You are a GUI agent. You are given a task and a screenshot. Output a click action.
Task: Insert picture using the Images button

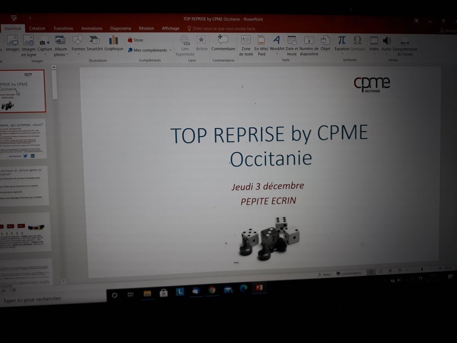pyautogui.click(x=13, y=43)
